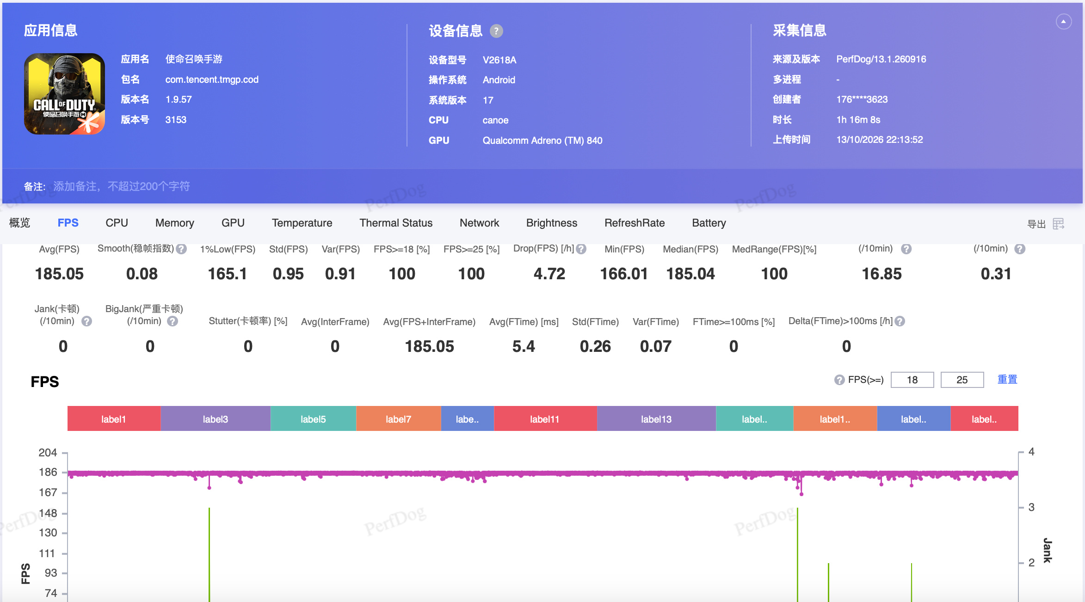The width and height of the screenshot is (1085, 602).
Task: Select the purple label3 segment
Action: (x=216, y=419)
